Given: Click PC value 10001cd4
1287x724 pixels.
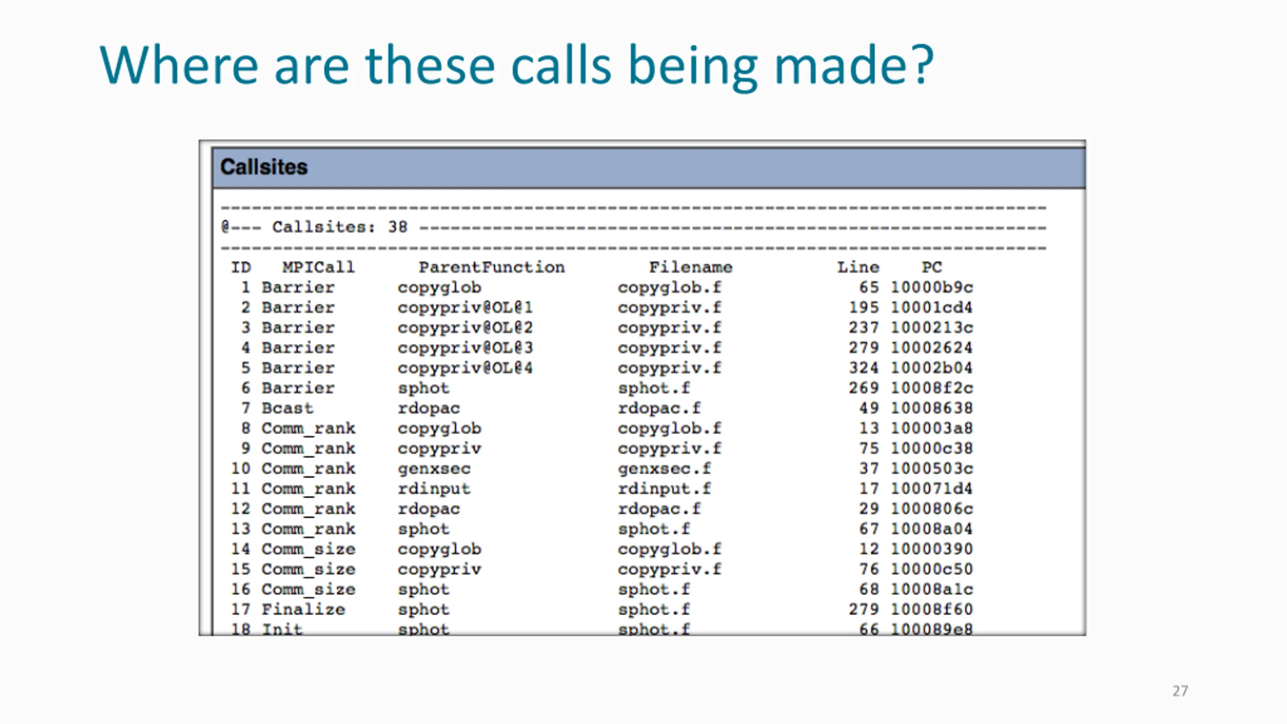Looking at the screenshot, I should coord(932,307).
